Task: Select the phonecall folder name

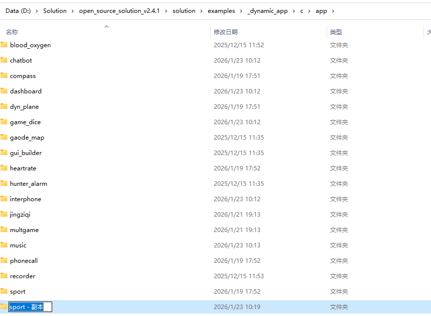Action: tap(24, 260)
